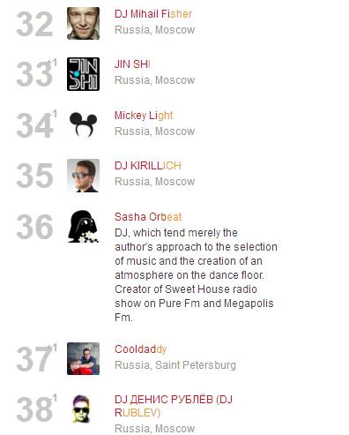Screen dimensions: 349x435
Task: Select the rank number 35
Action: 34,176
